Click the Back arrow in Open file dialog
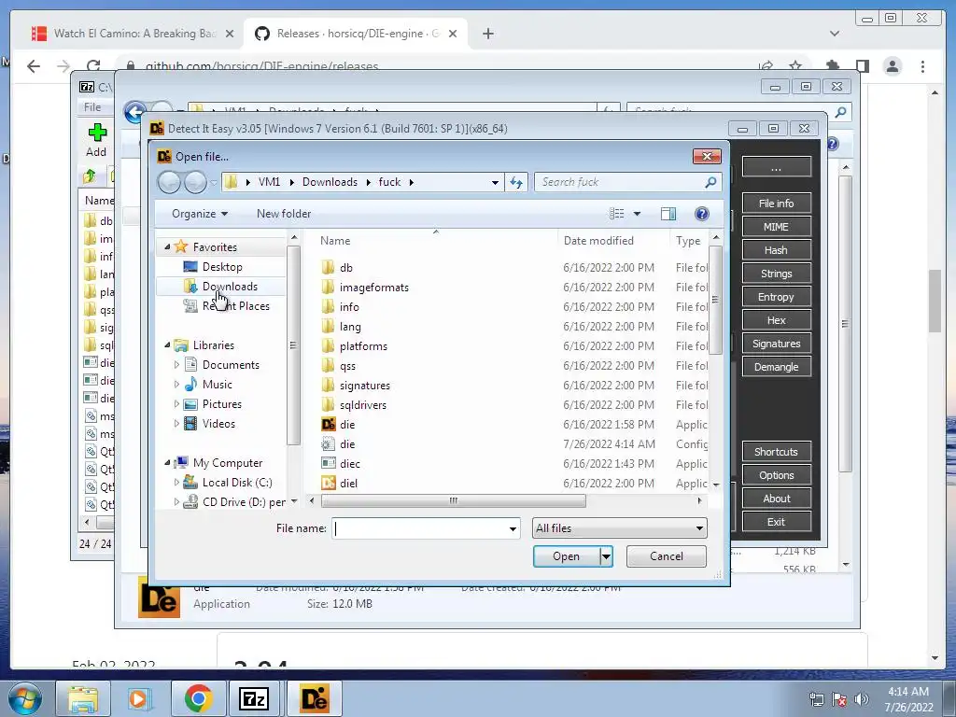The width and height of the screenshot is (956, 717). tap(169, 182)
